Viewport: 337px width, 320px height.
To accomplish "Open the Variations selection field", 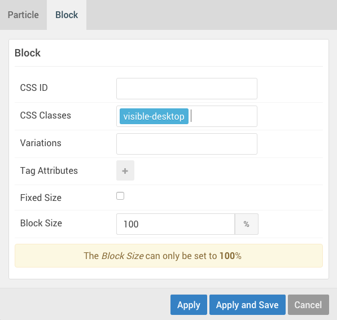I will tap(187, 144).
